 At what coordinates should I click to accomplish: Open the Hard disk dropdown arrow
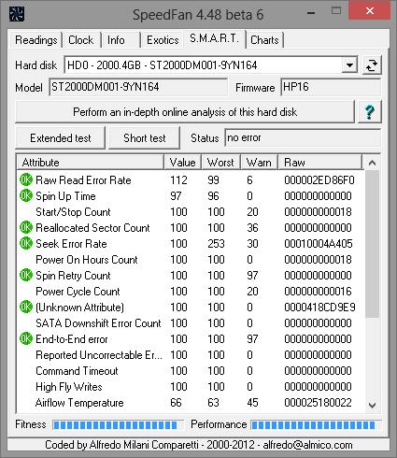pos(349,65)
